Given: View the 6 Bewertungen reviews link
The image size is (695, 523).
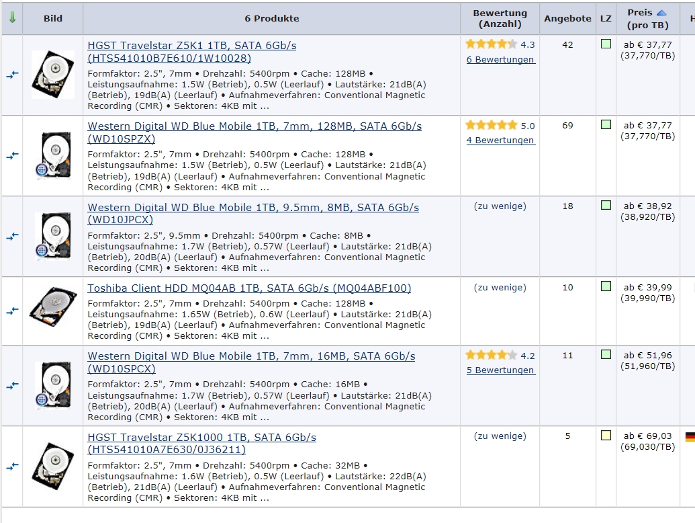Looking at the screenshot, I should [501, 59].
